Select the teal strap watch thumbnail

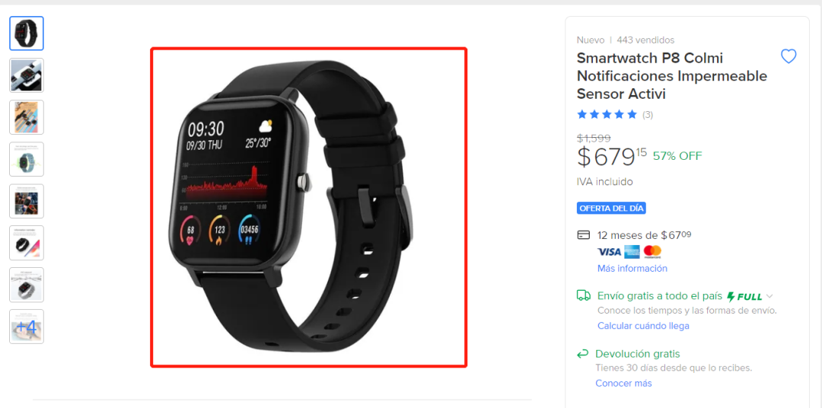[27, 159]
